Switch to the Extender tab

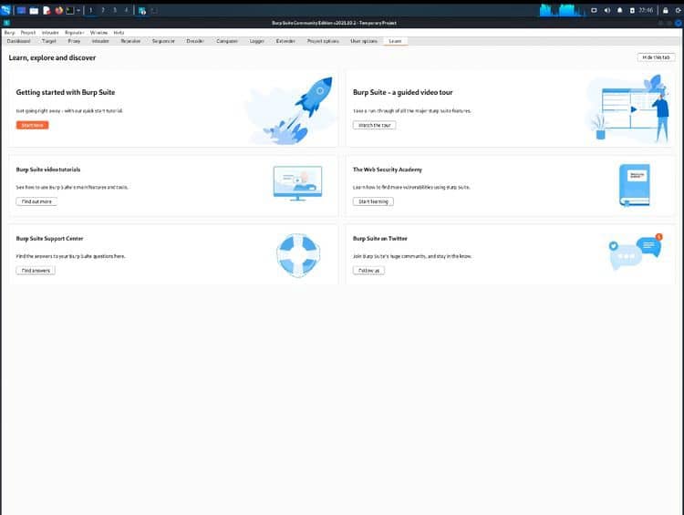[285, 41]
